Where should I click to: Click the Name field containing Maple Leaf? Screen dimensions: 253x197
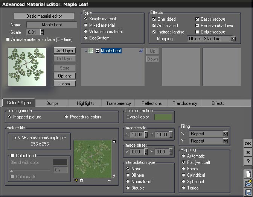click(52, 25)
